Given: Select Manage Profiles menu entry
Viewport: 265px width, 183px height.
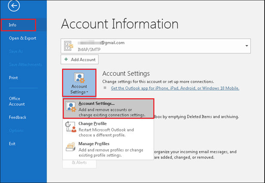Looking at the screenshot, I should tap(108, 149).
